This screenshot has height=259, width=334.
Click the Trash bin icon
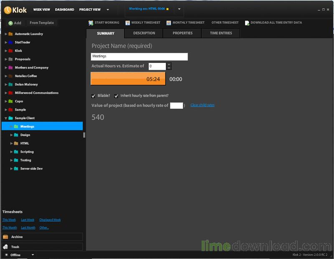click(x=5, y=246)
